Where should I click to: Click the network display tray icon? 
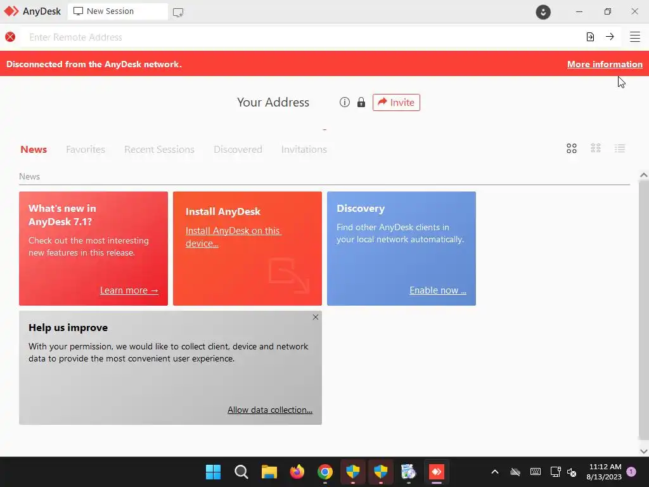[x=555, y=472]
